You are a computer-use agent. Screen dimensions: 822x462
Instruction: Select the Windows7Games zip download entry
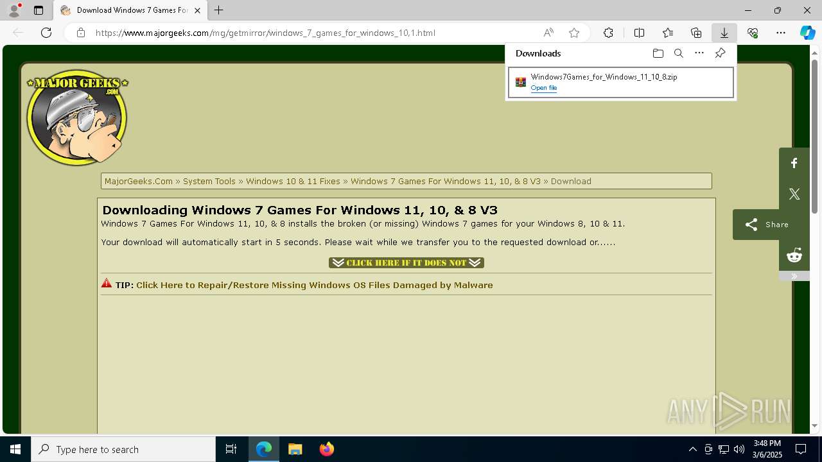(x=621, y=82)
